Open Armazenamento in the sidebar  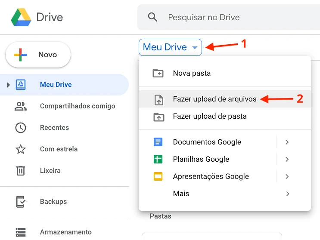click(66, 232)
